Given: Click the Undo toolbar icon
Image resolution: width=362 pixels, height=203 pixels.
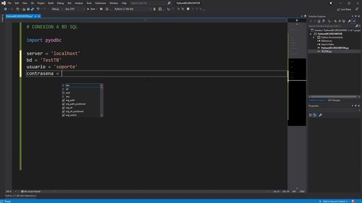Looking at the screenshot, I should (x=38, y=9).
